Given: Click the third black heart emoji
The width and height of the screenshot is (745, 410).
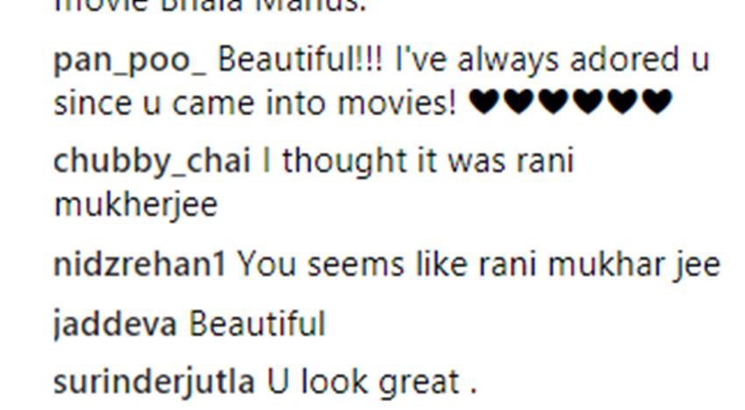Looking at the screenshot, I should (554, 102).
